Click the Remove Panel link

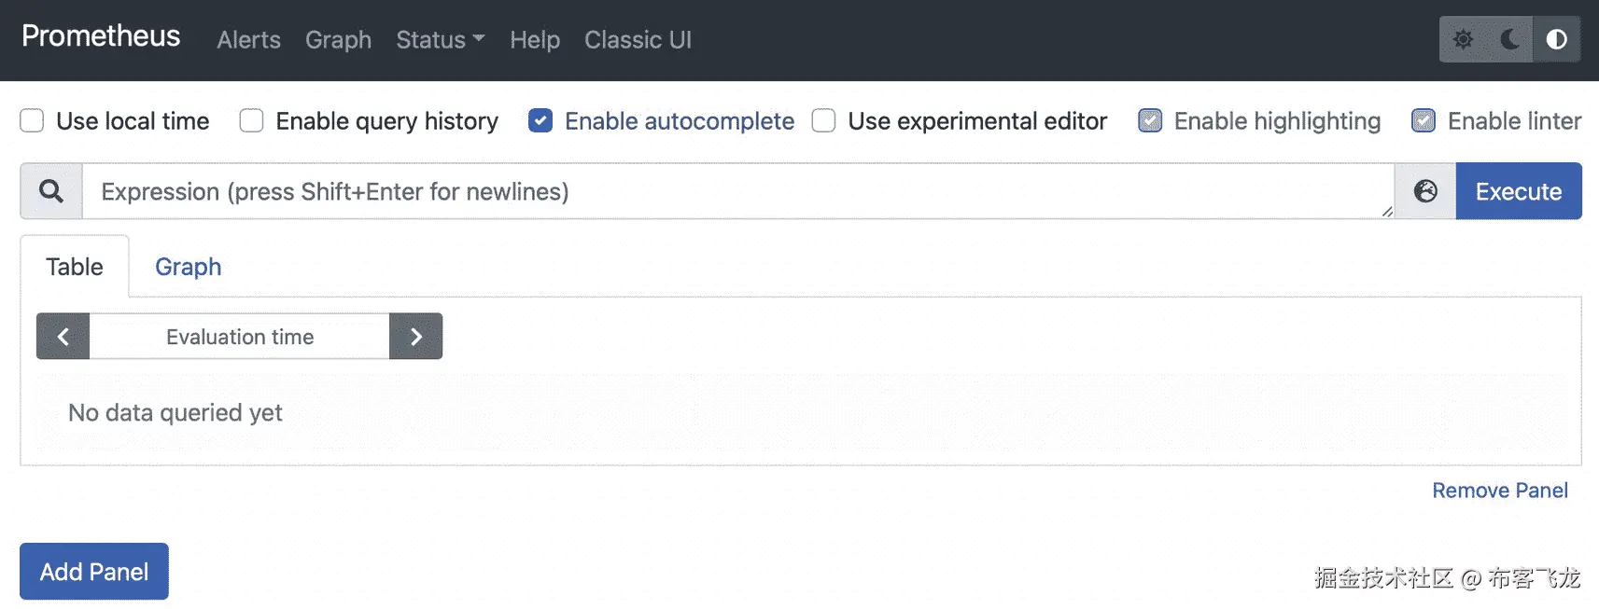1500,491
